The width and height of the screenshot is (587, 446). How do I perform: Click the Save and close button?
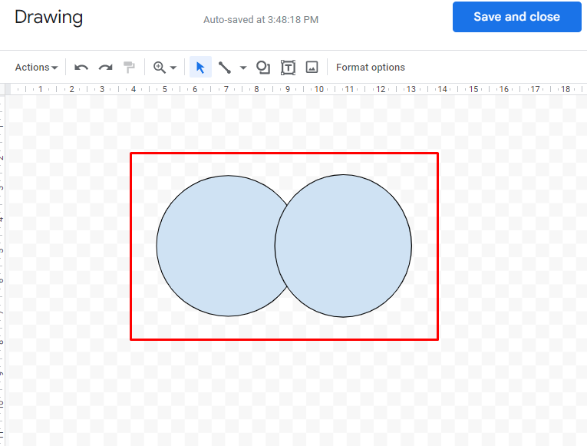point(516,17)
